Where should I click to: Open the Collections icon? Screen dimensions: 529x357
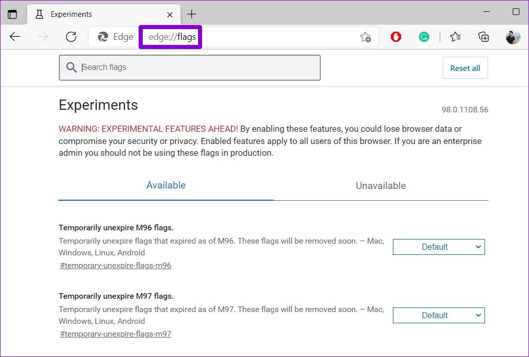pyautogui.click(x=483, y=37)
